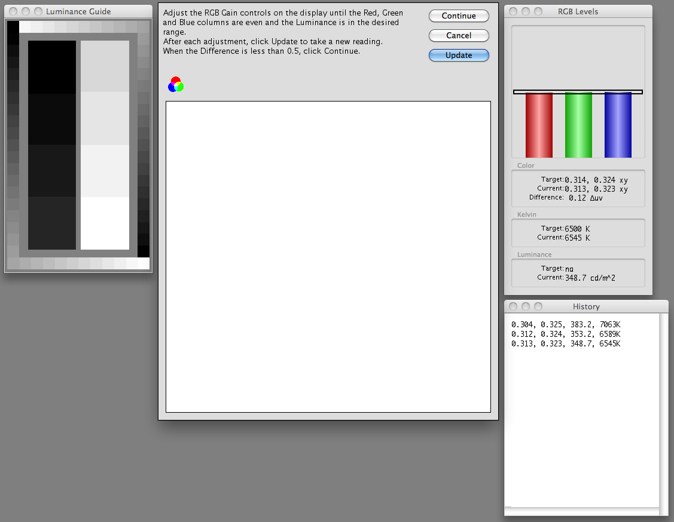674x522 pixels.
Task: Zoom the History window
Action: point(538,306)
